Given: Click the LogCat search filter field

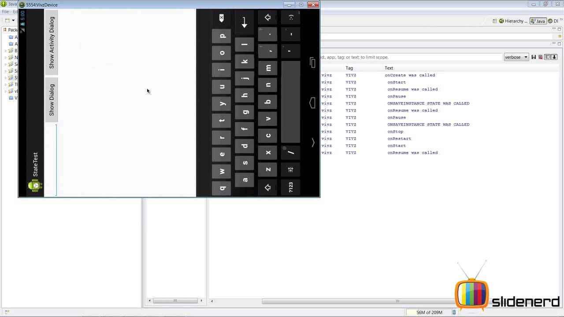Looking at the screenshot, I should pos(411,57).
